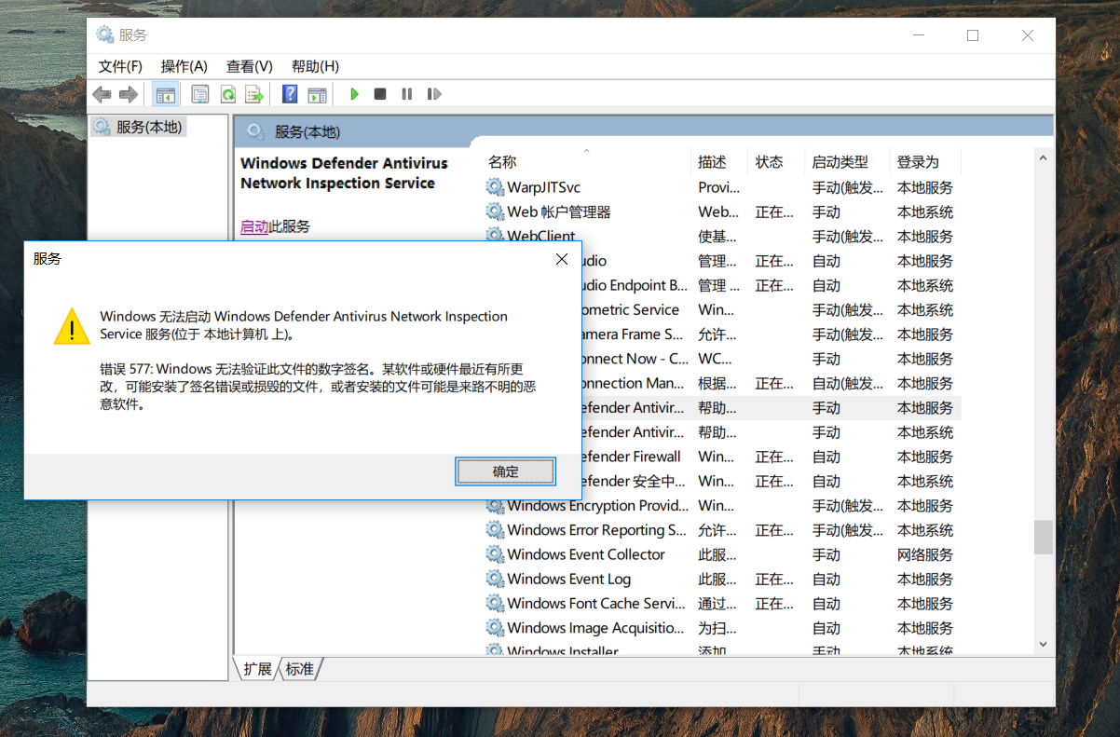Select the WarpJITSvc service row
The width and height of the screenshot is (1120, 737).
[722, 187]
